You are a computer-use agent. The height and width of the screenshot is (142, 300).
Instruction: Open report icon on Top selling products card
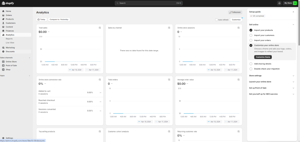coord(100,131)
